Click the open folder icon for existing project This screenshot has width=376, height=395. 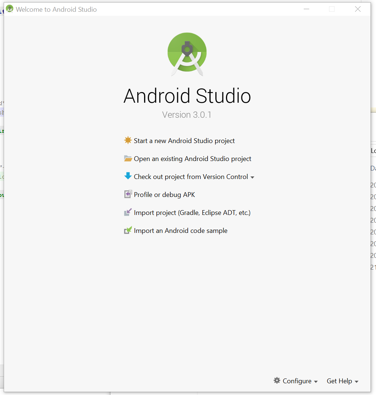[x=128, y=158]
